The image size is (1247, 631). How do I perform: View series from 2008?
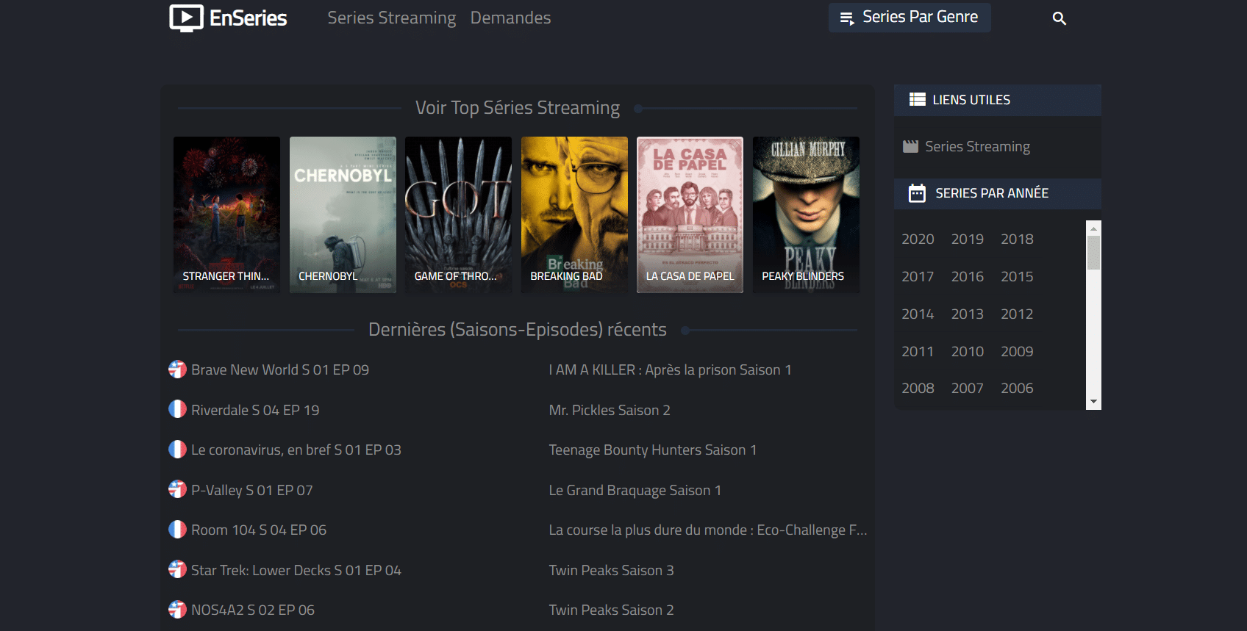click(918, 389)
